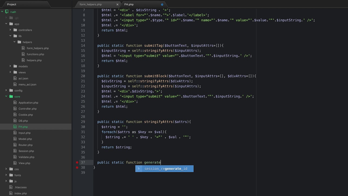Click the foreach statement on line 31

[134, 132]
